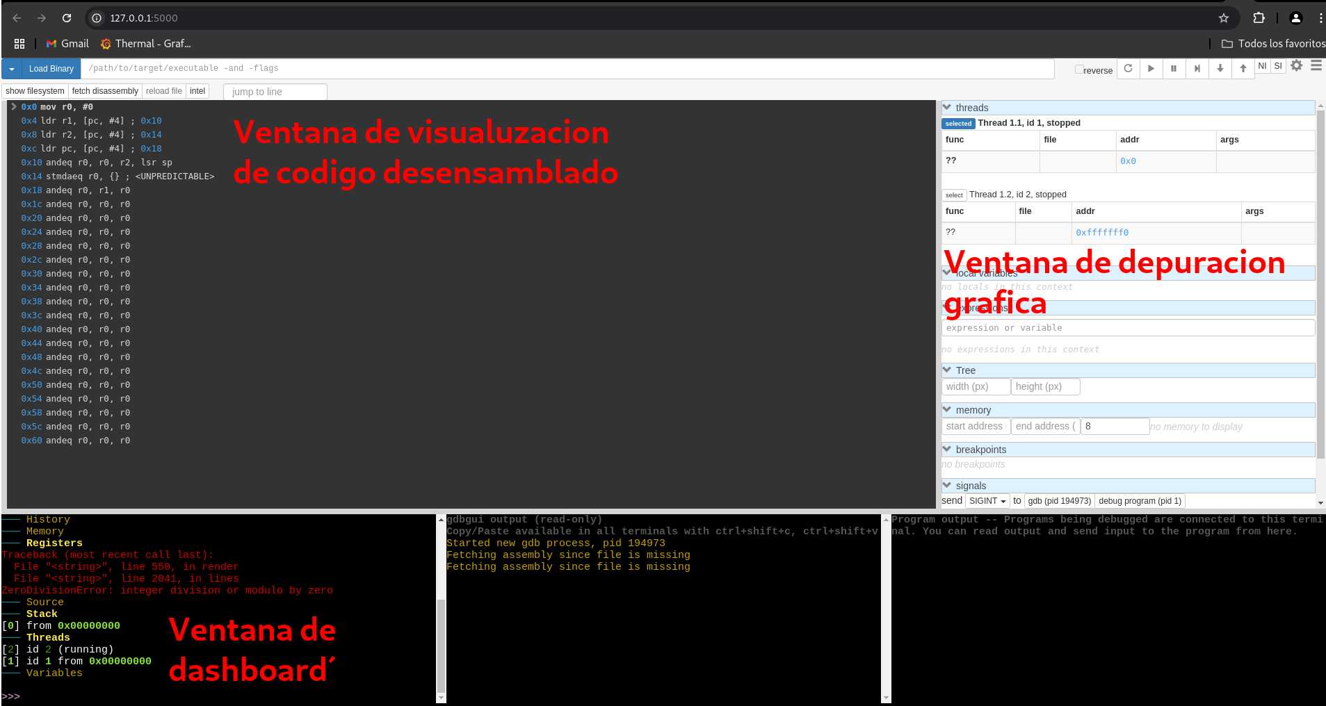Click the Load Binary button
Image resolution: width=1326 pixels, height=706 pixels.
tap(51, 69)
